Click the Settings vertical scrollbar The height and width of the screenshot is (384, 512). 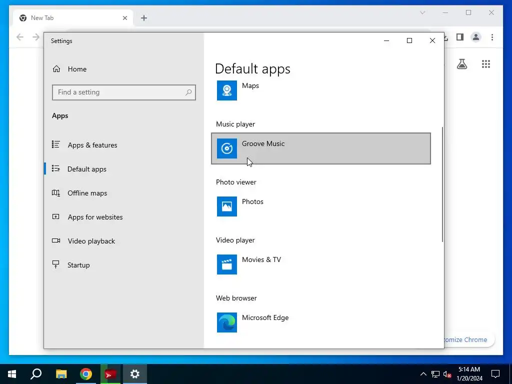[442, 184]
